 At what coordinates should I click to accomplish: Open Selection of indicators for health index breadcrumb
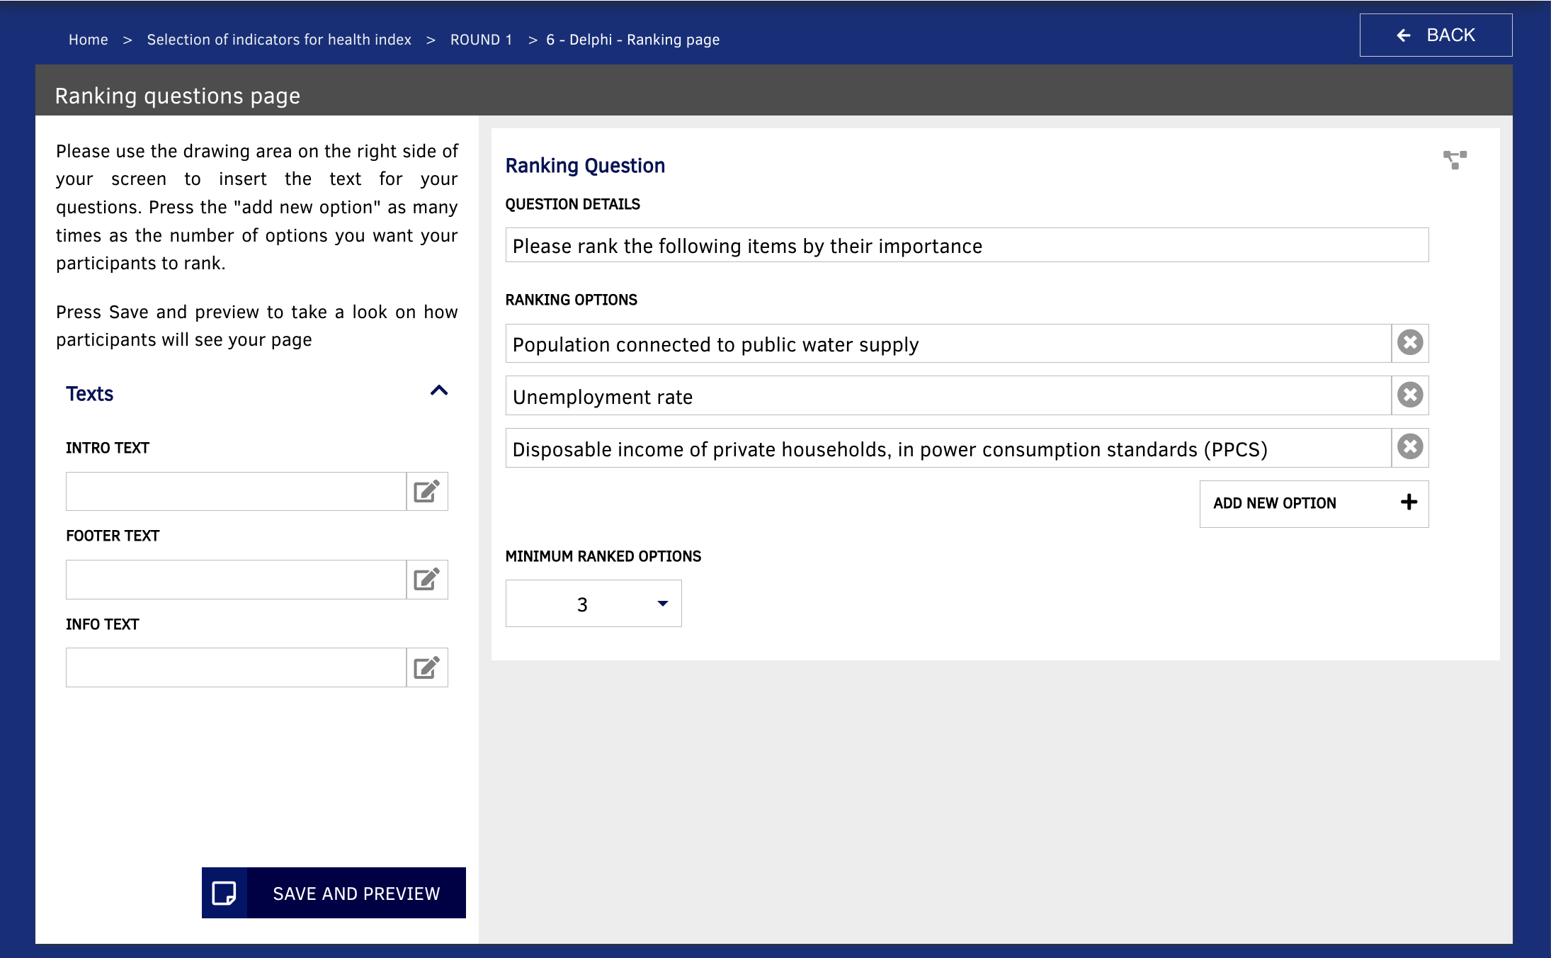[279, 40]
